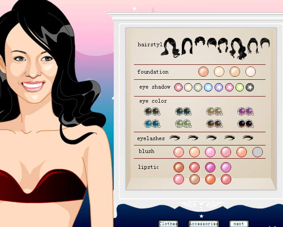This screenshot has height=227, width=283.
Task: Choose the grey no-blush option
Action: point(257,152)
